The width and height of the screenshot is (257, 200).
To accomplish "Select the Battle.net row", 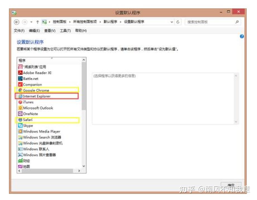I will 49,79.
